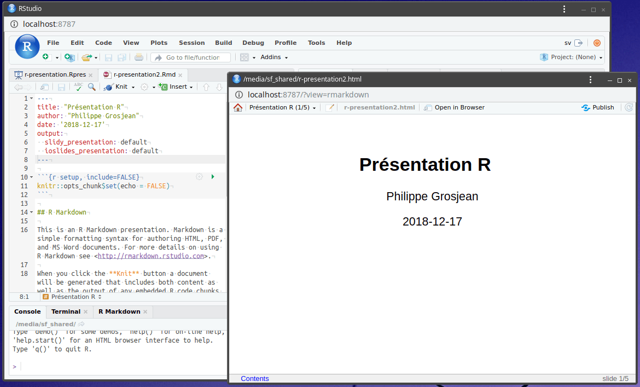Click the Open File folder icon
The height and width of the screenshot is (387, 640).
click(x=86, y=57)
